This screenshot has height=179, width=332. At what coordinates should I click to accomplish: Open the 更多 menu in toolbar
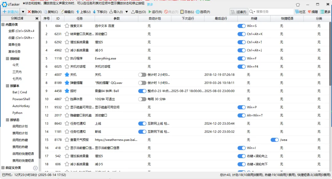coord(325,12)
